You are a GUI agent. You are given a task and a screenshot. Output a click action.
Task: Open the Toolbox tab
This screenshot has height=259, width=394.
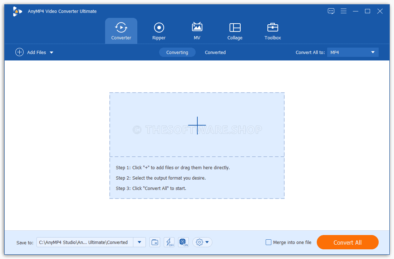[x=273, y=31]
